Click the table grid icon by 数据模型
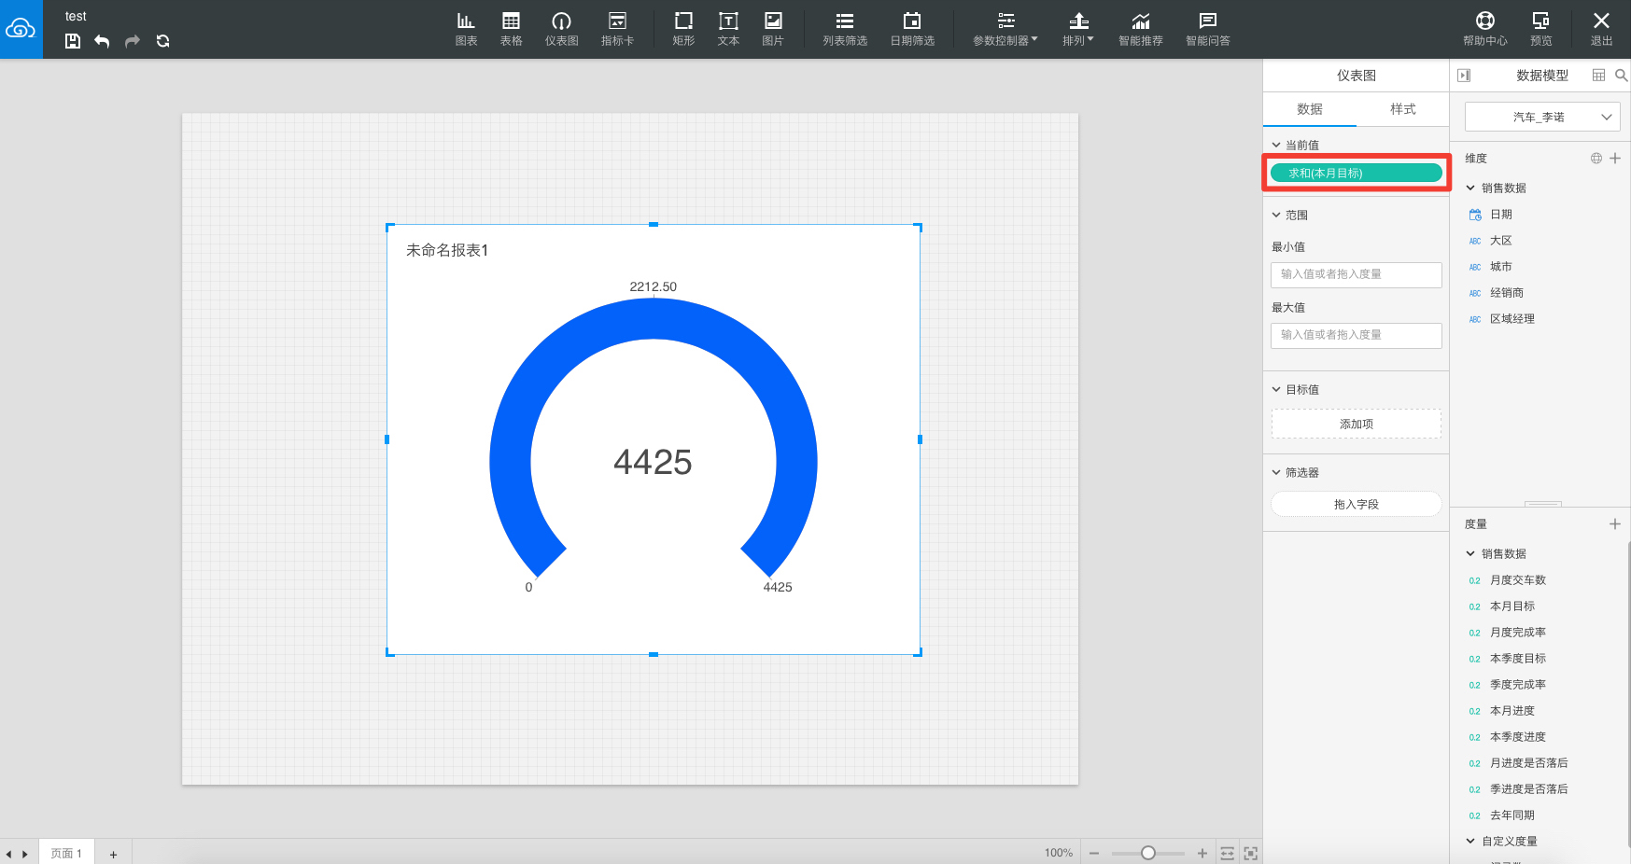The height and width of the screenshot is (864, 1631). (1599, 76)
